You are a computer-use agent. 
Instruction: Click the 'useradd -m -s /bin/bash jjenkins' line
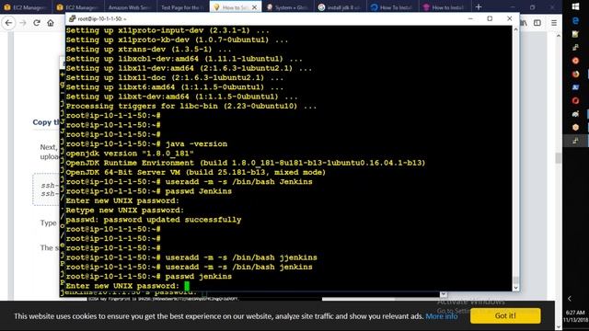coord(191,257)
